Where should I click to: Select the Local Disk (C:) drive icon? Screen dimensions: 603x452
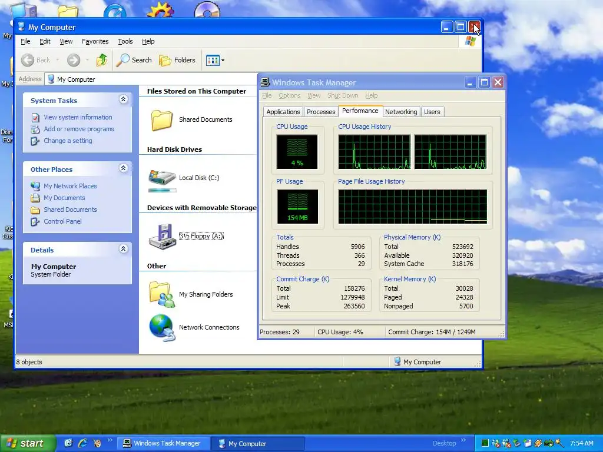(x=162, y=179)
